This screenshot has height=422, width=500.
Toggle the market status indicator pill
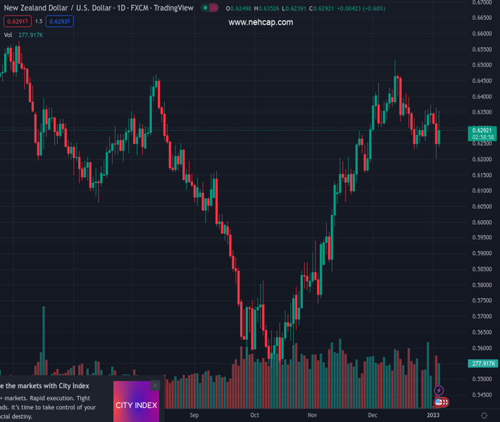click(209, 8)
